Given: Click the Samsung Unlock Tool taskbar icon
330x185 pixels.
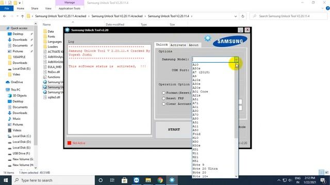Looking at the screenshot, I should [x=172, y=180].
